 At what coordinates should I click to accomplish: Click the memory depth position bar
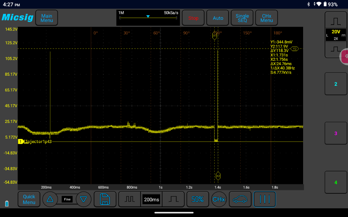pyautogui.click(x=148, y=18)
